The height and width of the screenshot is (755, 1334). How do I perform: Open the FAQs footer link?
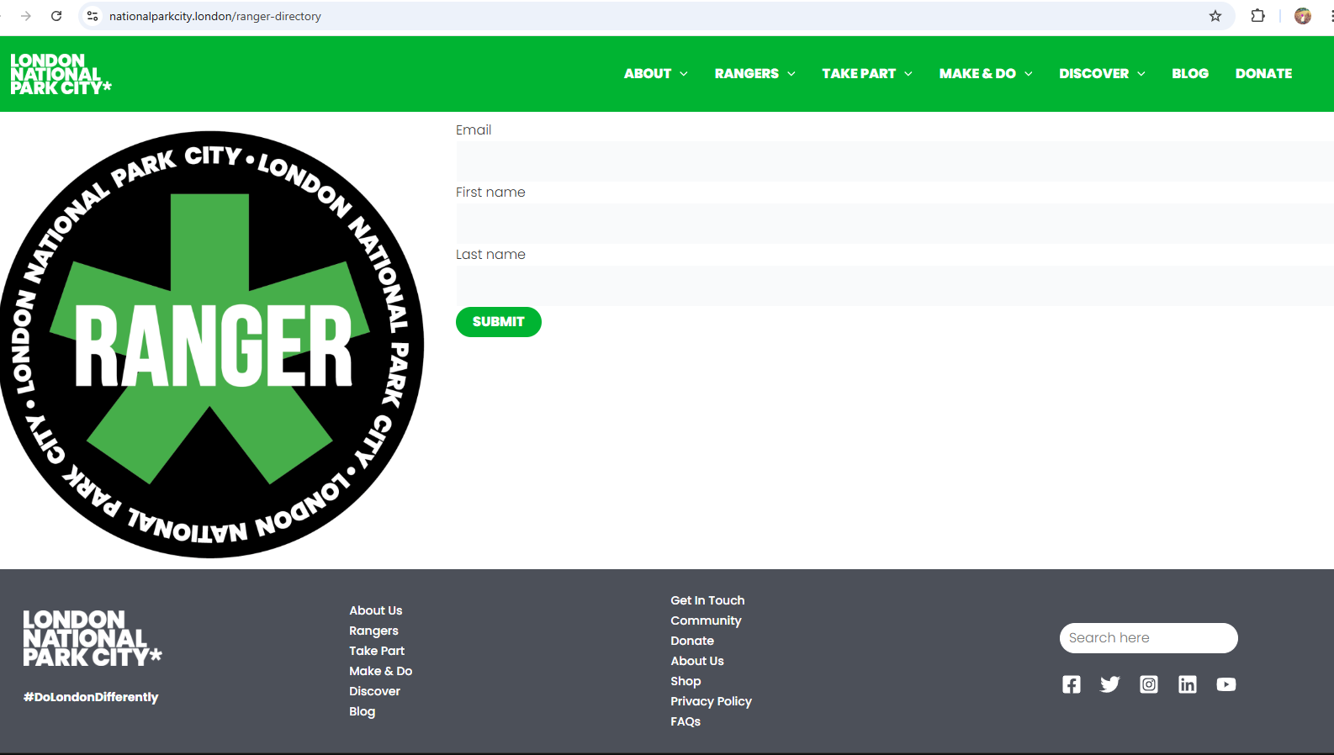[x=686, y=721]
